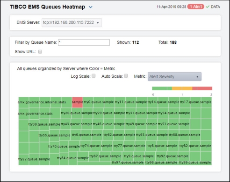Open the heatmap title dropdown chevron
230x182 pixels.
point(91,7)
